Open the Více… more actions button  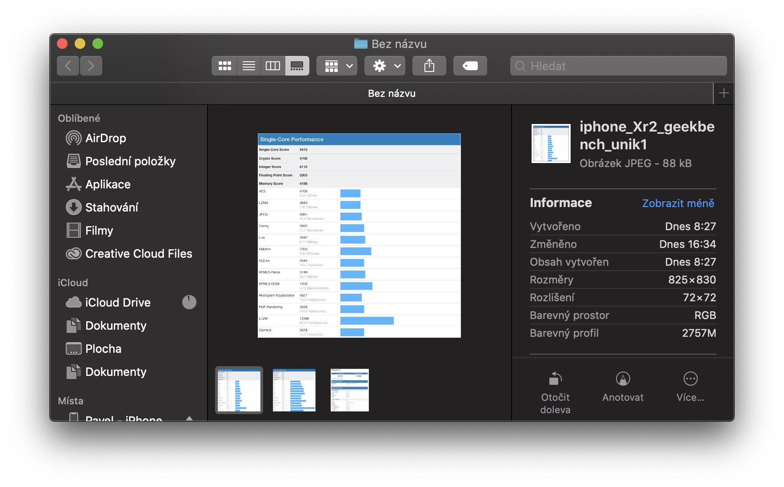(x=690, y=387)
